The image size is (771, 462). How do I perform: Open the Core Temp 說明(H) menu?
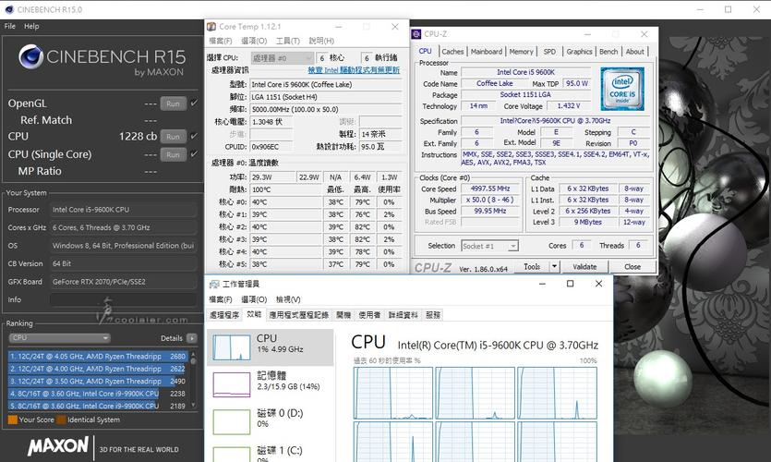pyautogui.click(x=321, y=41)
